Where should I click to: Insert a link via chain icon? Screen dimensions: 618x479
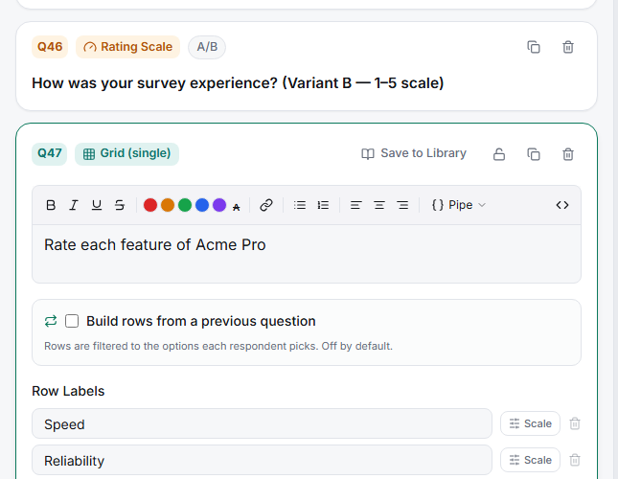(266, 205)
